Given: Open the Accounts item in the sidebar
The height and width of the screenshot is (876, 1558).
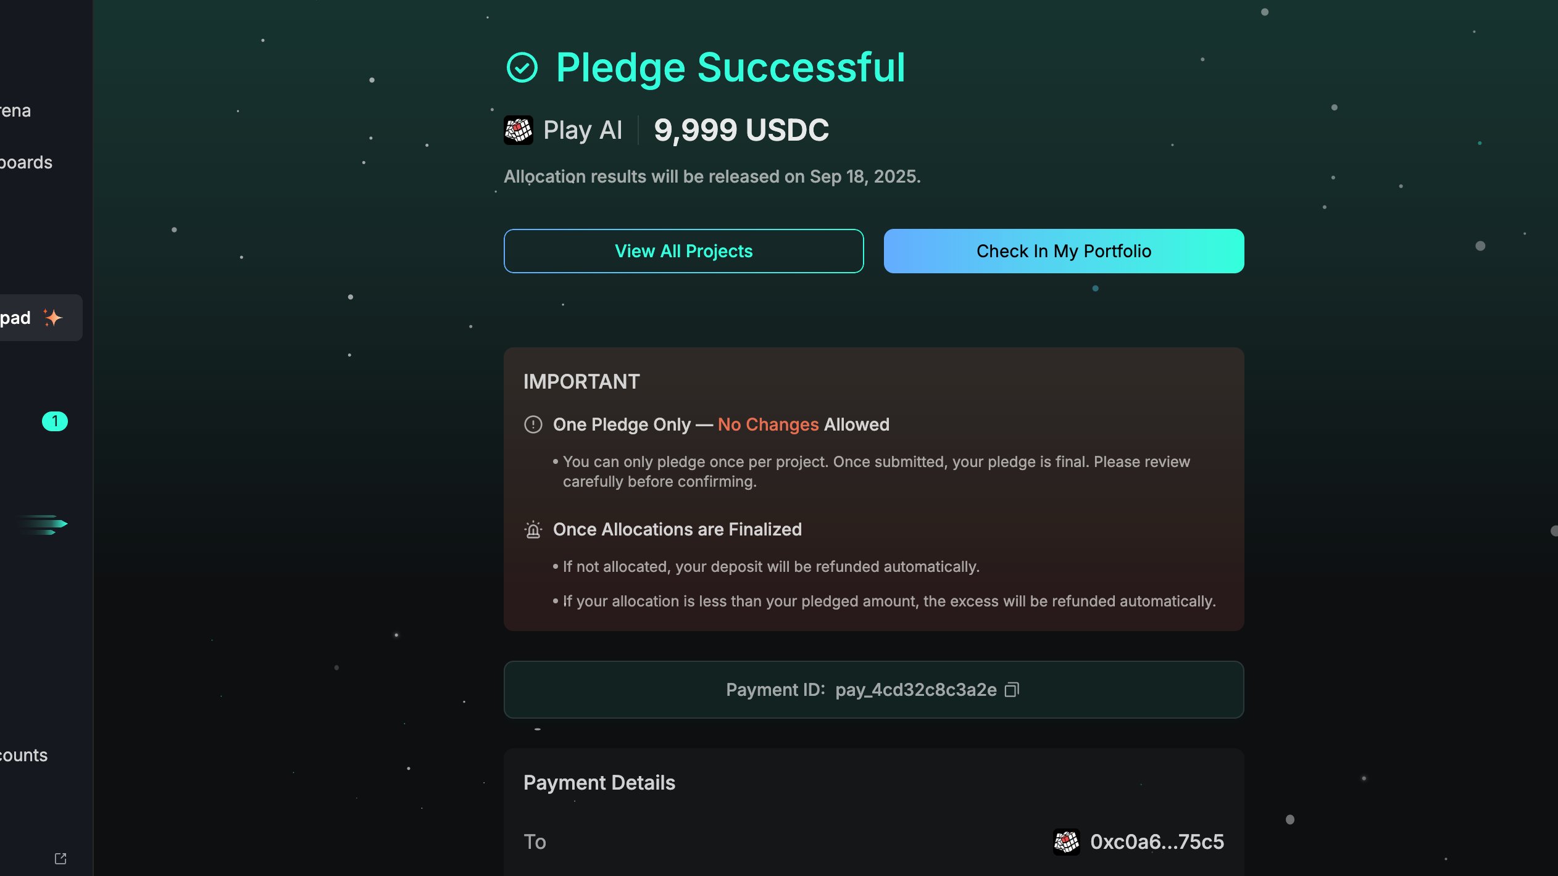Looking at the screenshot, I should click(x=23, y=755).
